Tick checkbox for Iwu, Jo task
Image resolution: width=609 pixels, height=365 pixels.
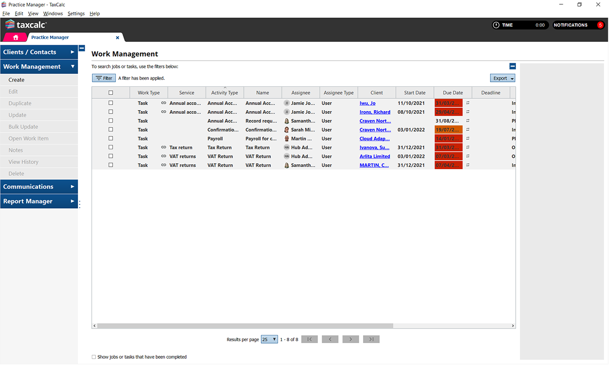(111, 103)
